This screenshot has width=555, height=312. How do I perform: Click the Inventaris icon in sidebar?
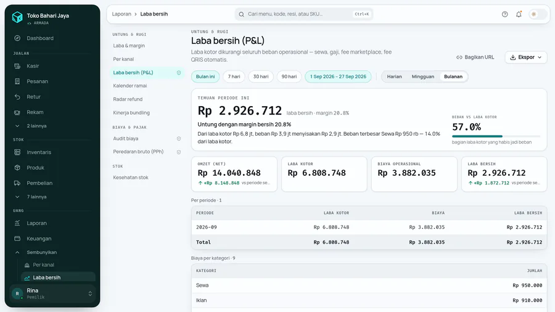click(x=17, y=152)
